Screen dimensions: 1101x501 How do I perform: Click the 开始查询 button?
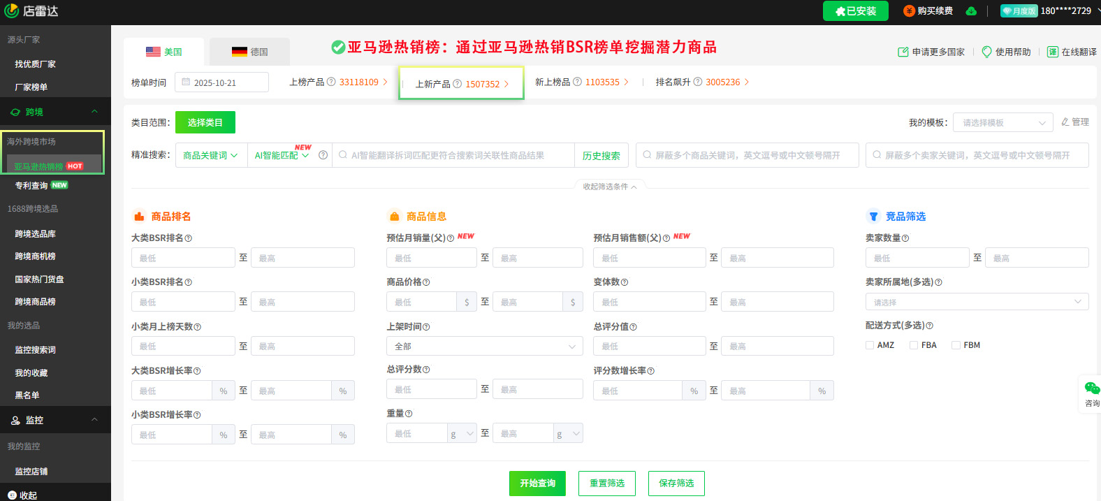tap(537, 484)
